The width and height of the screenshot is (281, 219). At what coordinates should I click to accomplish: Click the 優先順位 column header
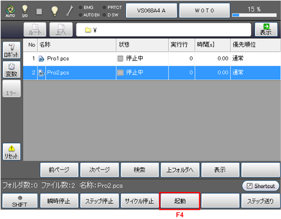(x=255, y=45)
